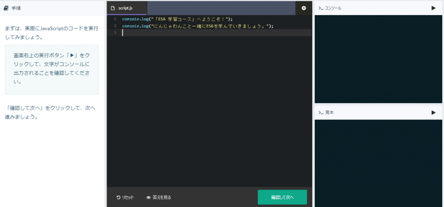This screenshot has height=207, width=444.
Task: Click line number 2 in gutter
Action: click(115, 26)
